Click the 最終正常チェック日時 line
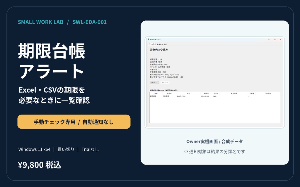300x187 pixels. (166, 77)
